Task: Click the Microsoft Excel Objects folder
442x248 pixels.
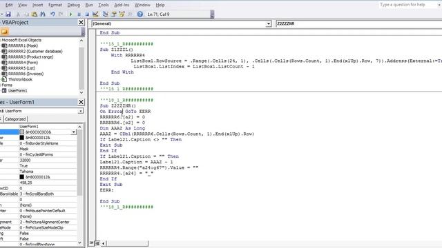Action: click(x=21, y=40)
